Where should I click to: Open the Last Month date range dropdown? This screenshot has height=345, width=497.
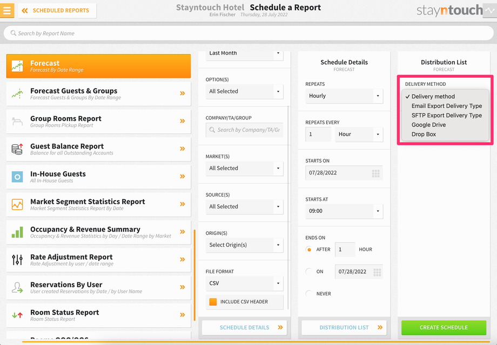pyautogui.click(x=244, y=55)
